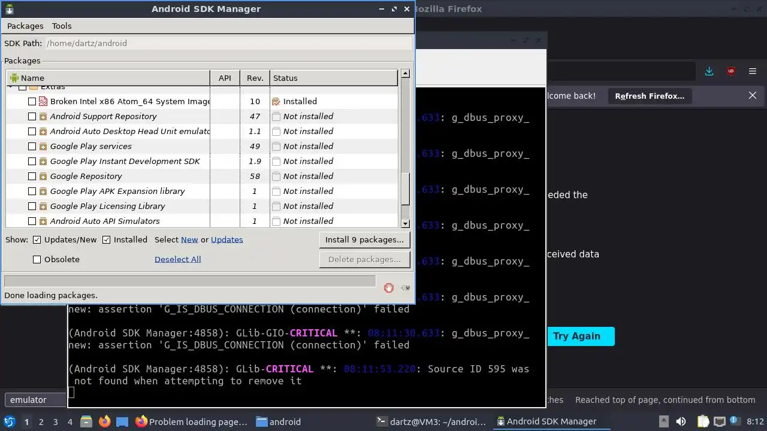Click the packages list scroll up arrow
The height and width of the screenshot is (431, 767).
(406, 74)
